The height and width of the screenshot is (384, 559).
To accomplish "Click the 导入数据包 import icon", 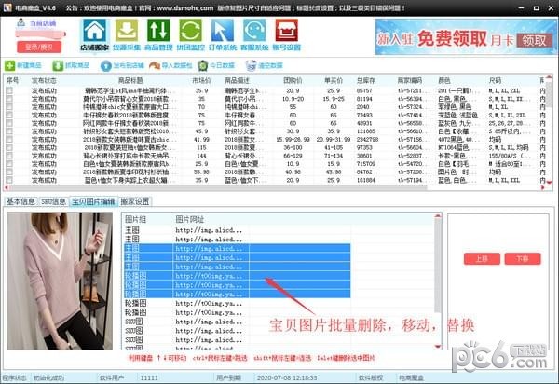I will [x=155, y=65].
